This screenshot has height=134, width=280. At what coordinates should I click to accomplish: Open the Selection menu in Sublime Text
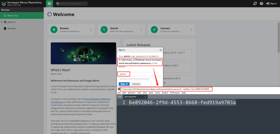pos(132,93)
